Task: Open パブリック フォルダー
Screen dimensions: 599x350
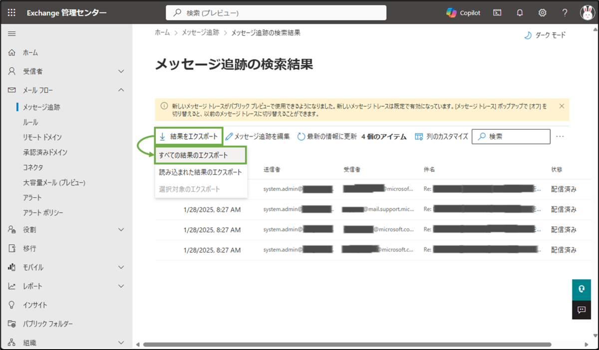Action: [48, 324]
